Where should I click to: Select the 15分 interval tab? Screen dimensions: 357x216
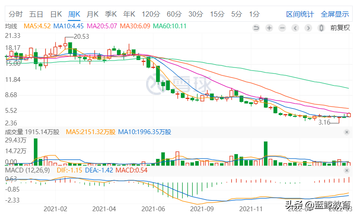click(217, 14)
